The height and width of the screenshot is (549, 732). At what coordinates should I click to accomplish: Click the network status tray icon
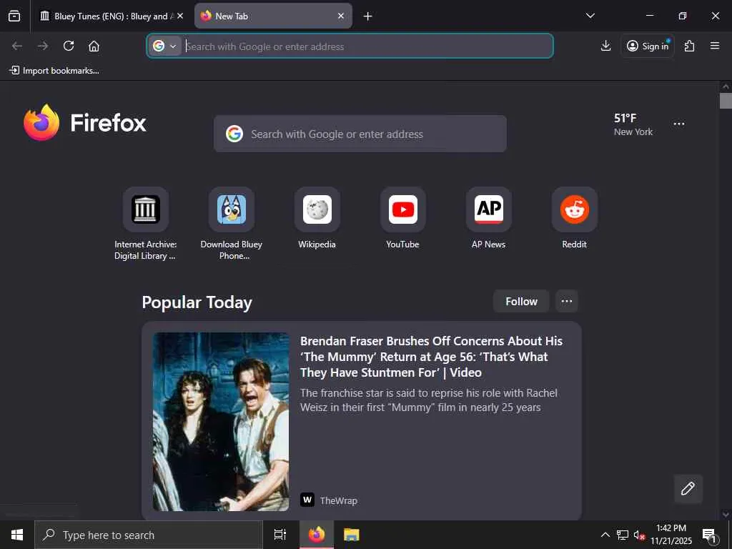[x=623, y=535]
